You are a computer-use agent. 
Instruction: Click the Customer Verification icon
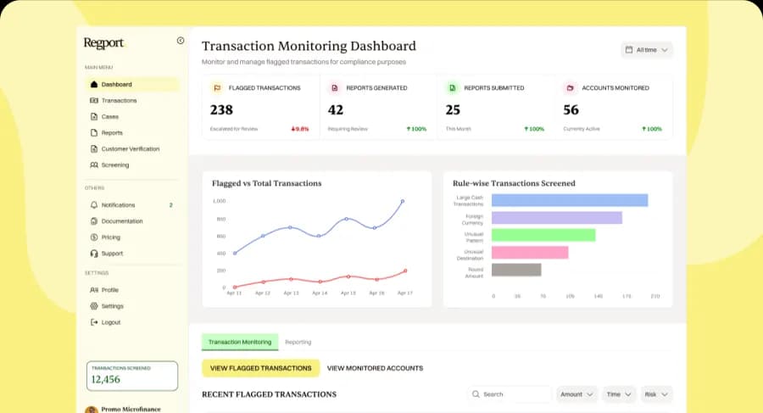click(94, 148)
